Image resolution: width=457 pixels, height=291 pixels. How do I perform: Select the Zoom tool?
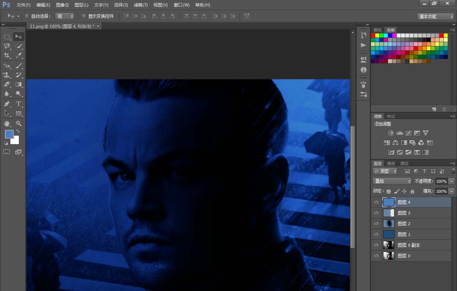[18, 123]
